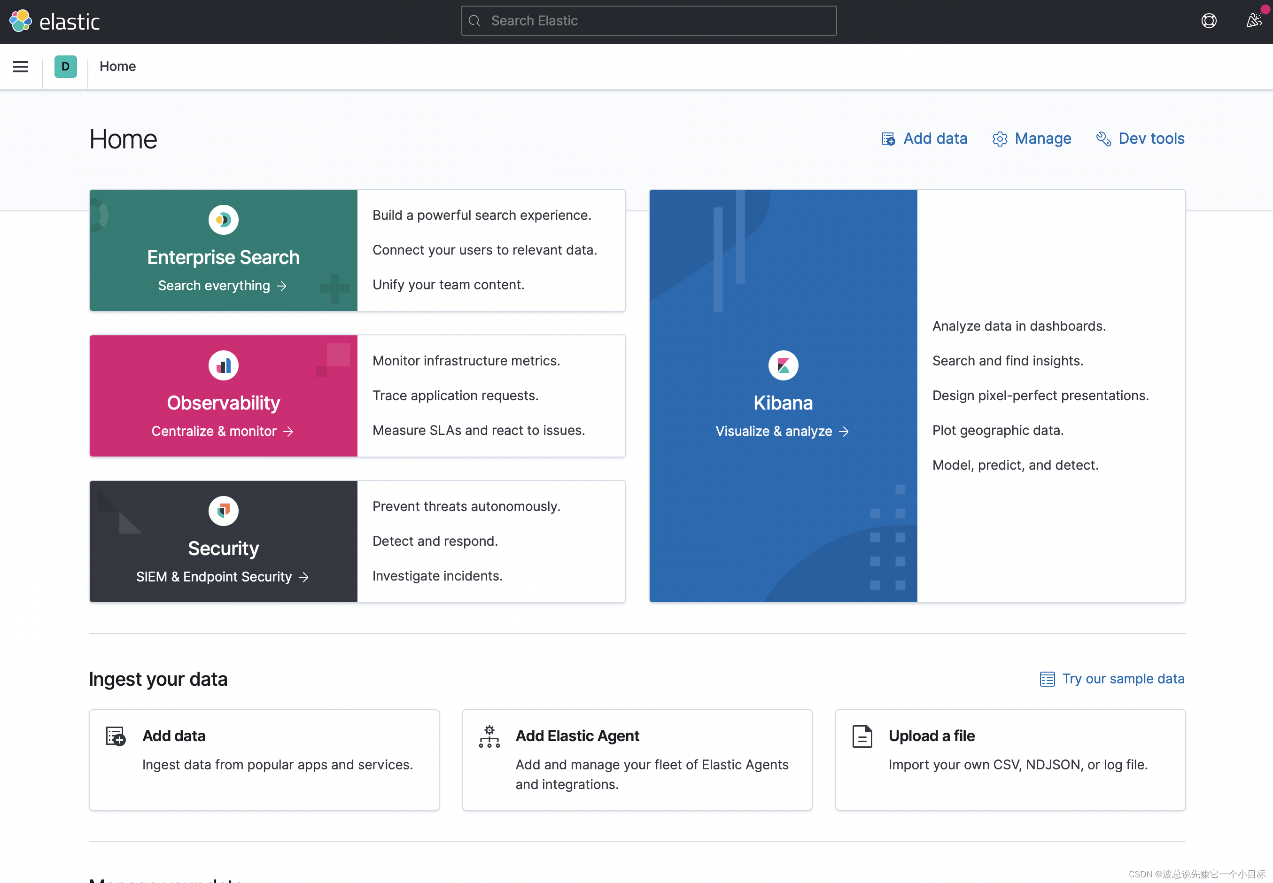The image size is (1273, 883).
Task: Open the D space selector avatar
Action: (x=65, y=66)
